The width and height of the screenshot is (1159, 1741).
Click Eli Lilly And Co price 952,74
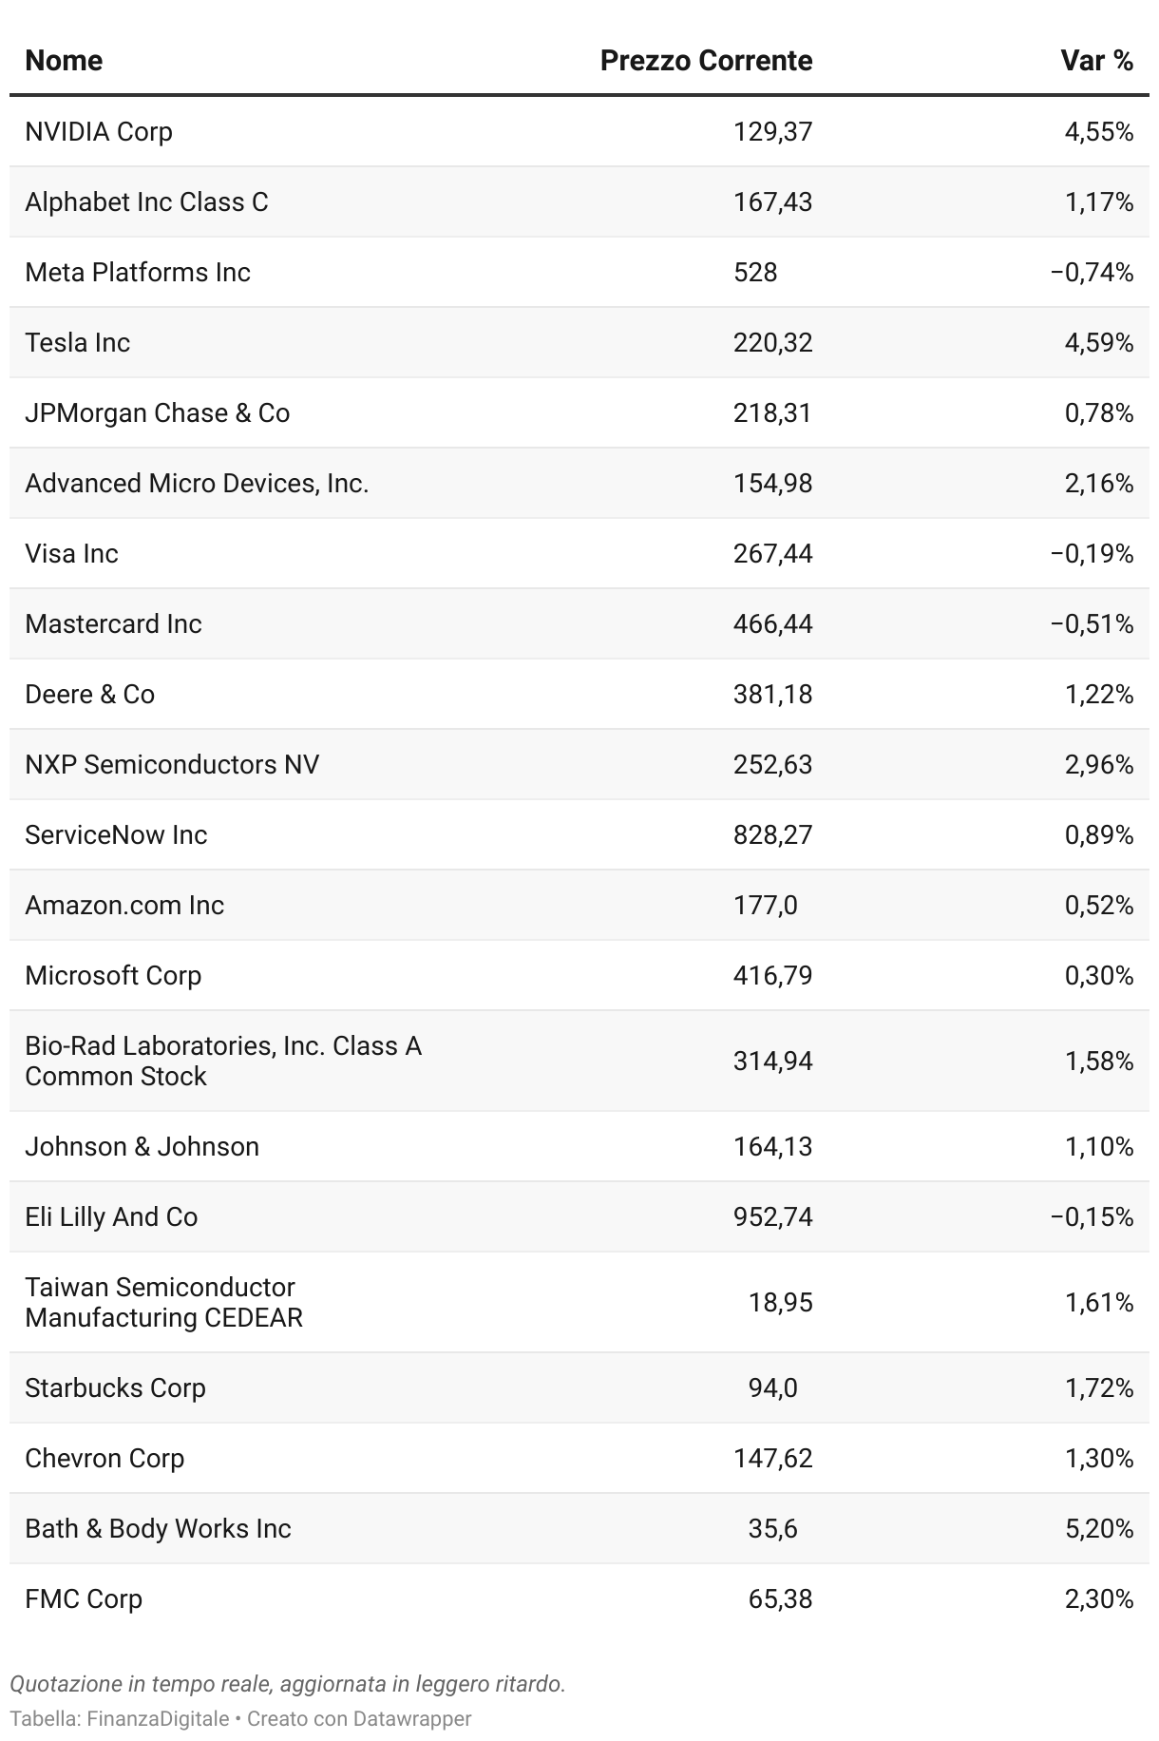tap(772, 1216)
